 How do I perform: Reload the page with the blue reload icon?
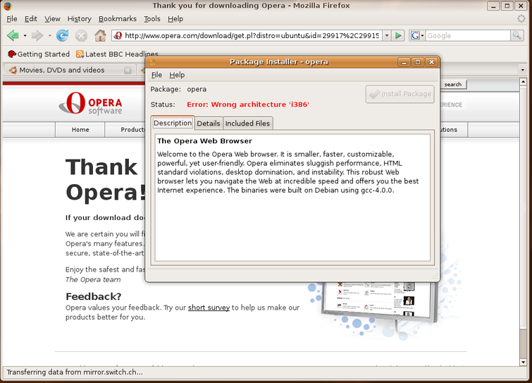(63, 35)
